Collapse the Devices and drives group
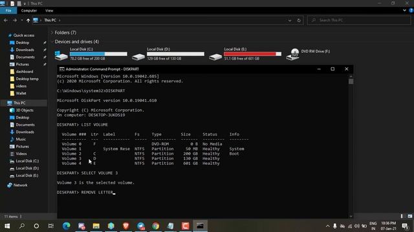 coord(52,41)
